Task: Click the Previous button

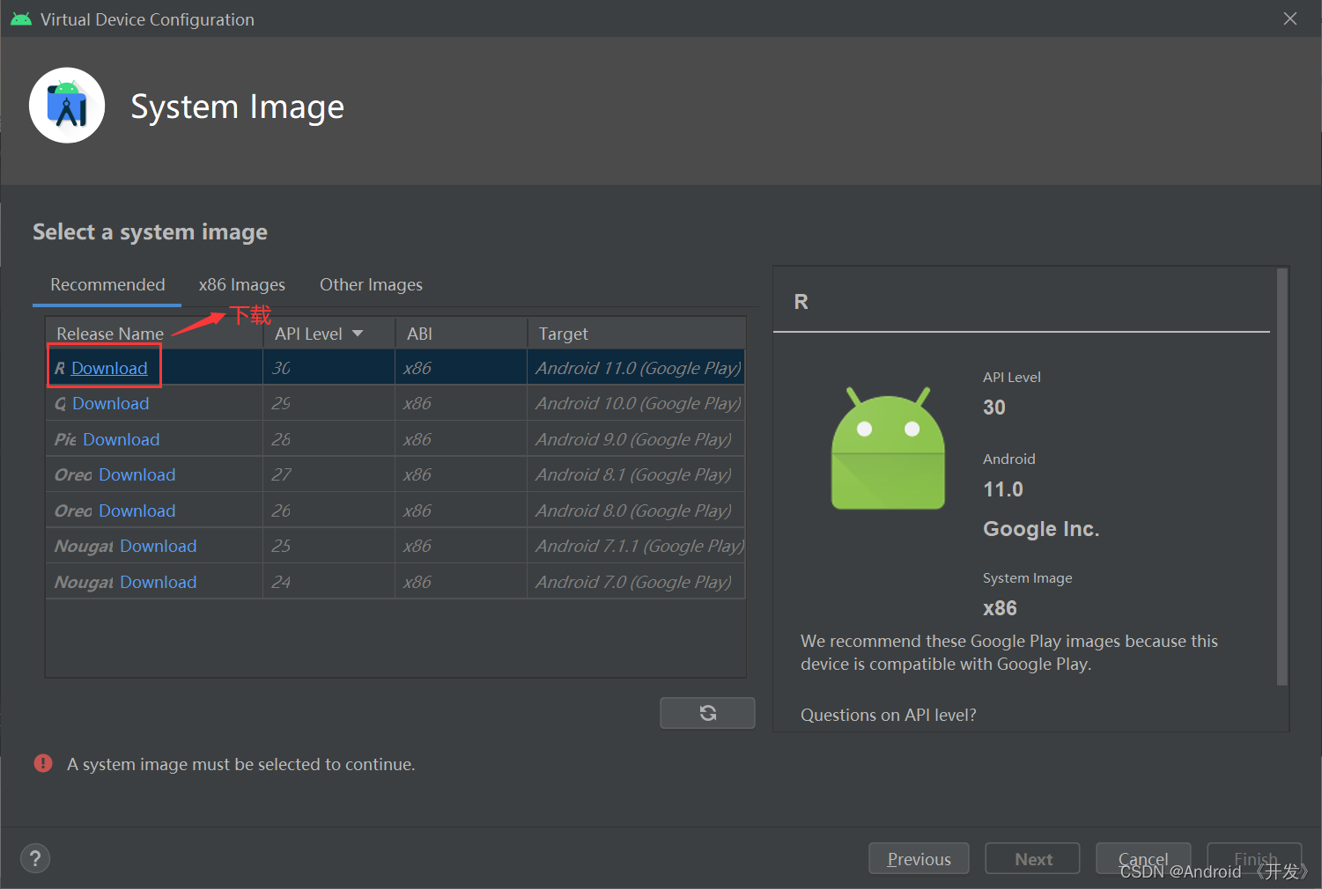Action: [x=919, y=859]
